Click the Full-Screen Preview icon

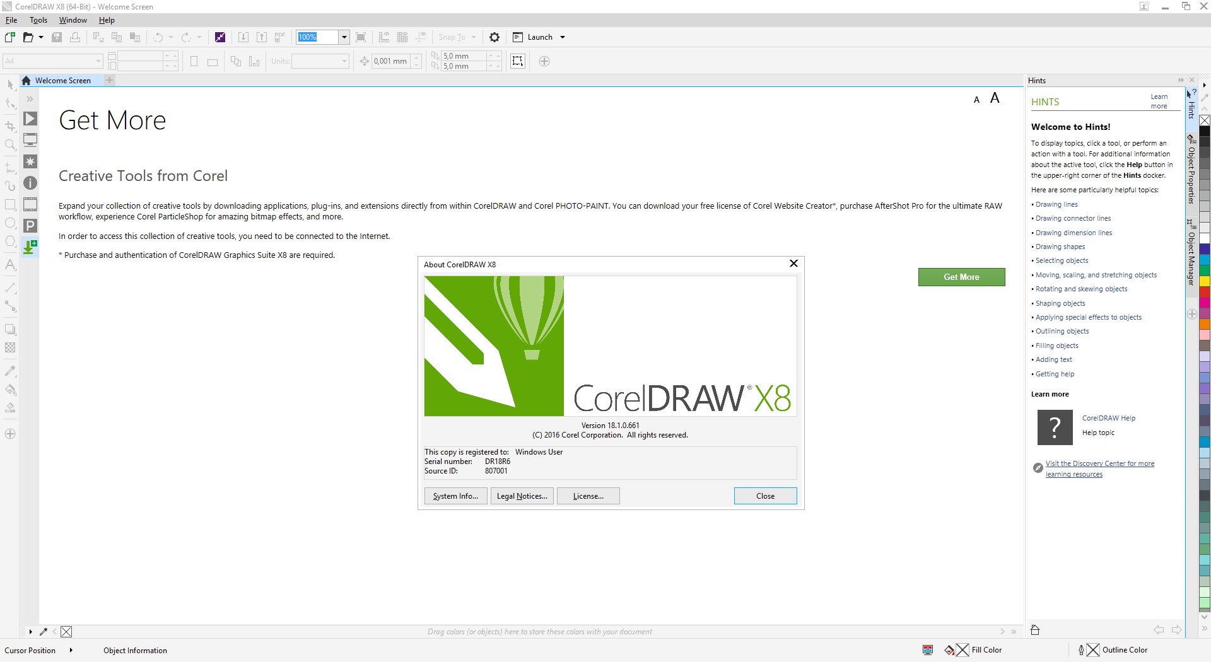click(361, 37)
